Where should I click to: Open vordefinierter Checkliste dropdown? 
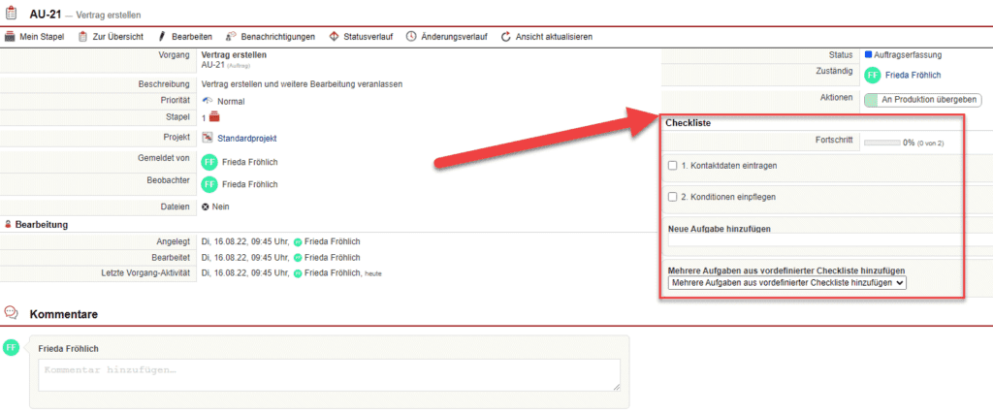click(x=787, y=282)
